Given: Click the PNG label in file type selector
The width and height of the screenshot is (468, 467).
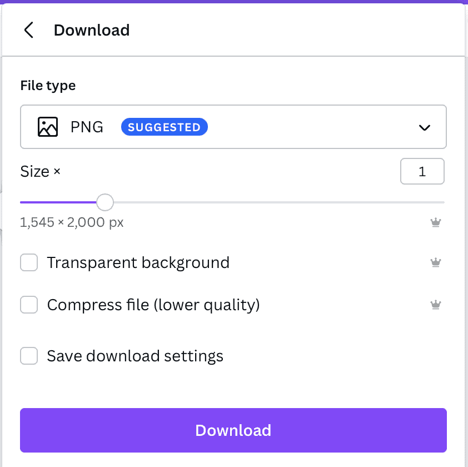Looking at the screenshot, I should click(87, 127).
